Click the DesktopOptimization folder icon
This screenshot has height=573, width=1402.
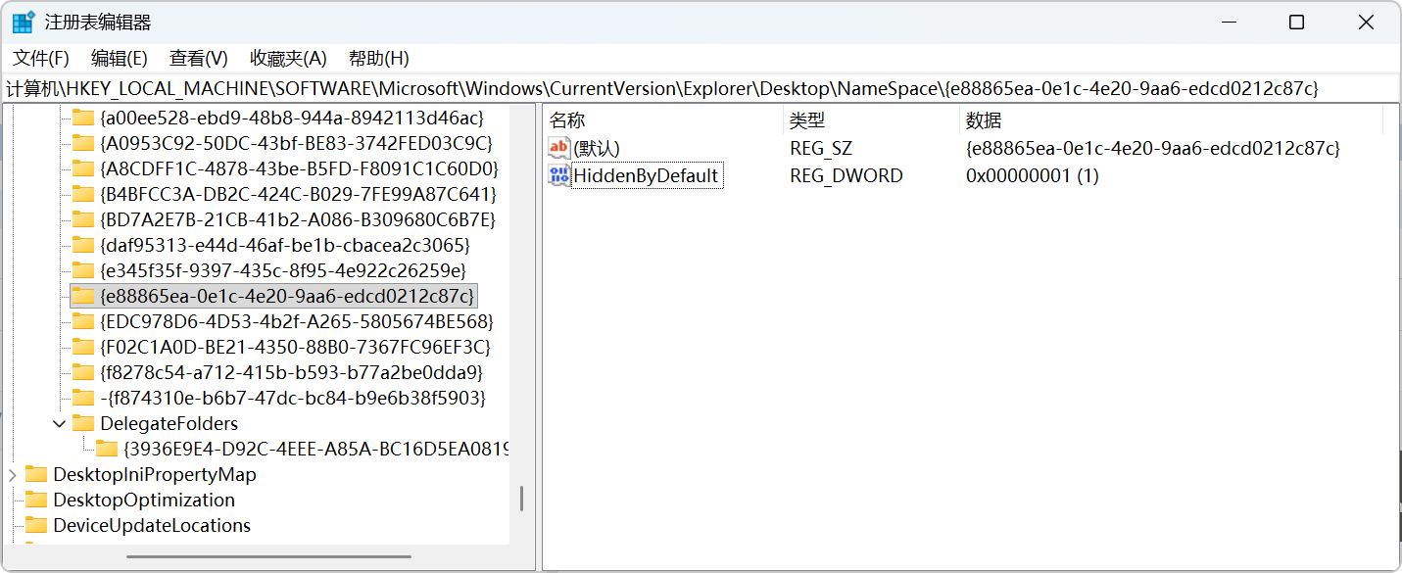36,501
